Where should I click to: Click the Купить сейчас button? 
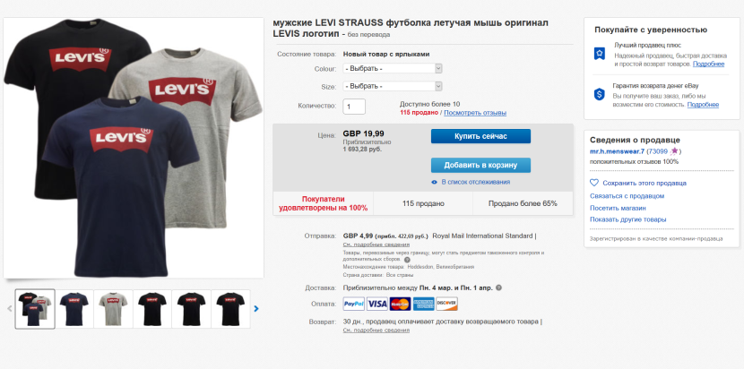(480, 136)
